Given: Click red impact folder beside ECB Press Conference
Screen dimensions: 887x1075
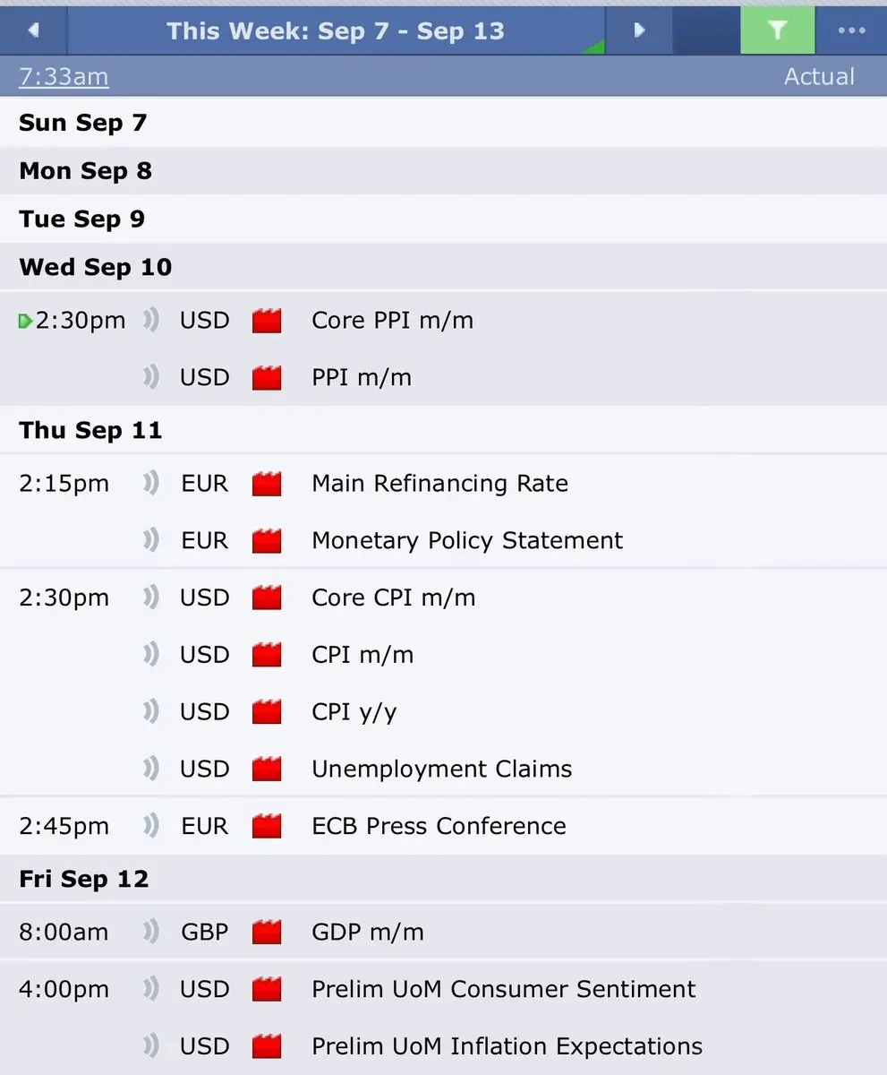Looking at the screenshot, I should (267, 826).
